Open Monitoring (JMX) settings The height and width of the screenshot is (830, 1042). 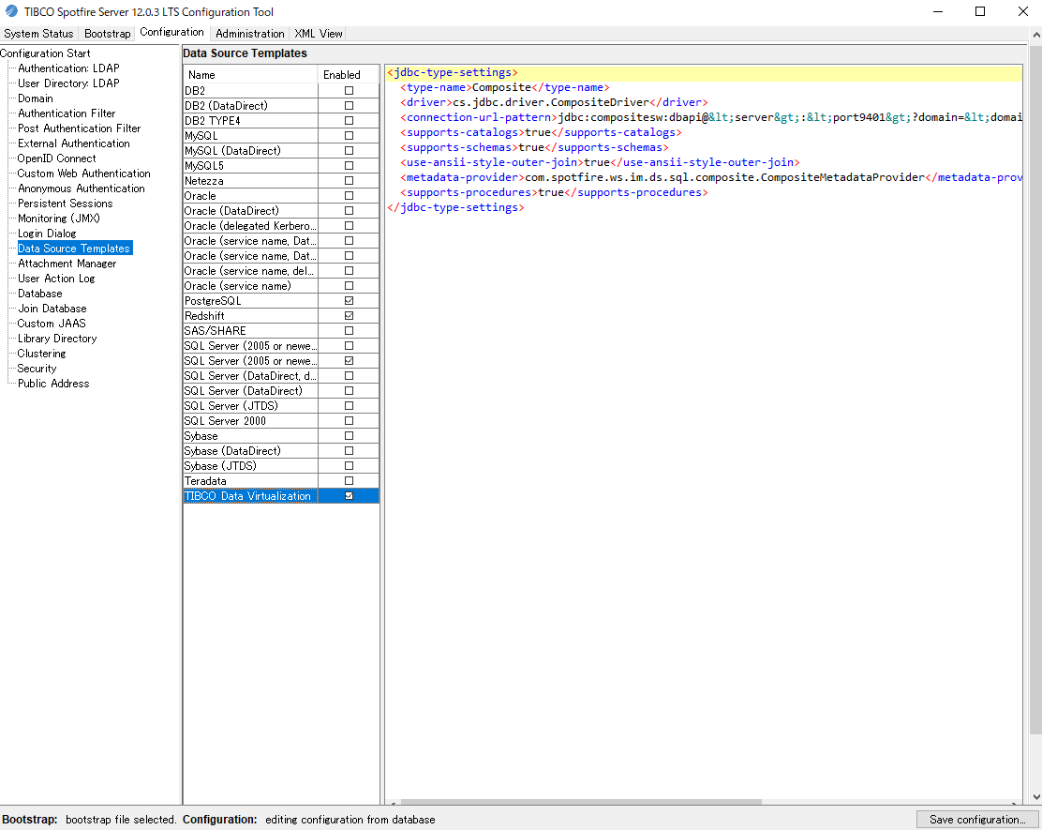tap(58, 219)
